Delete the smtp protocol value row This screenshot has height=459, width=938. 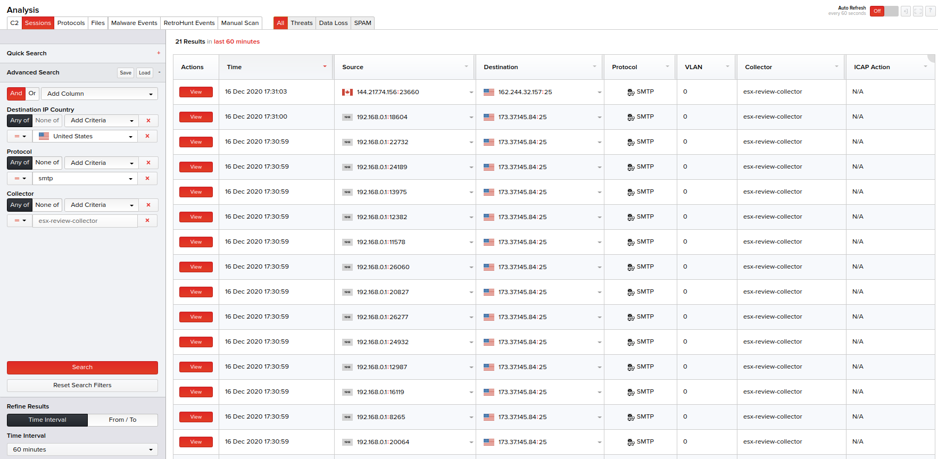point(147,179)
